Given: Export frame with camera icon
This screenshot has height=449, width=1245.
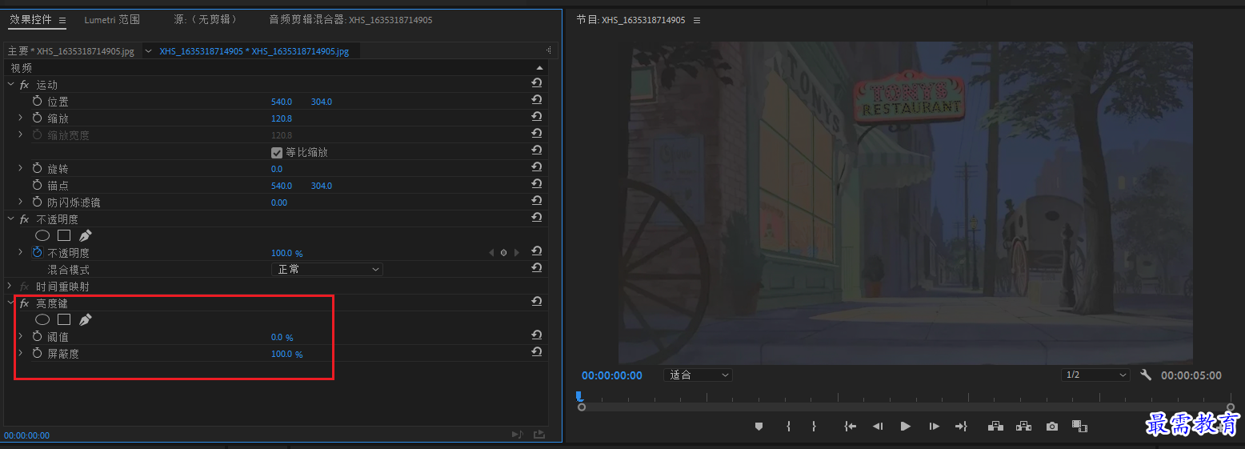Looking at the screenshot, I should pos(1052,427).
